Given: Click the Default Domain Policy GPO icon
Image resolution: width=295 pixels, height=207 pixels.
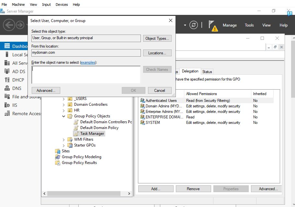Looking at the screenshot, I should [76, 128].
